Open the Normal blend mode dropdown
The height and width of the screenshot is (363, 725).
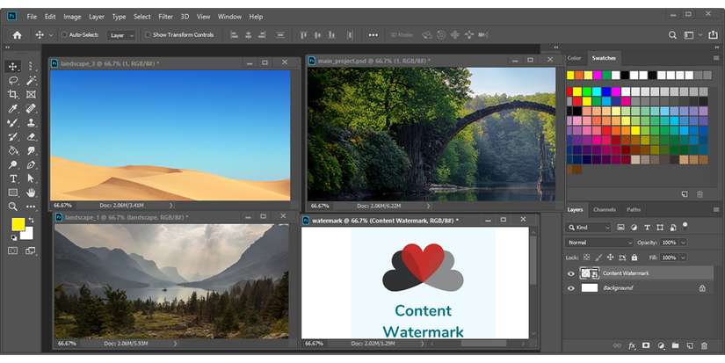[599, 242]
